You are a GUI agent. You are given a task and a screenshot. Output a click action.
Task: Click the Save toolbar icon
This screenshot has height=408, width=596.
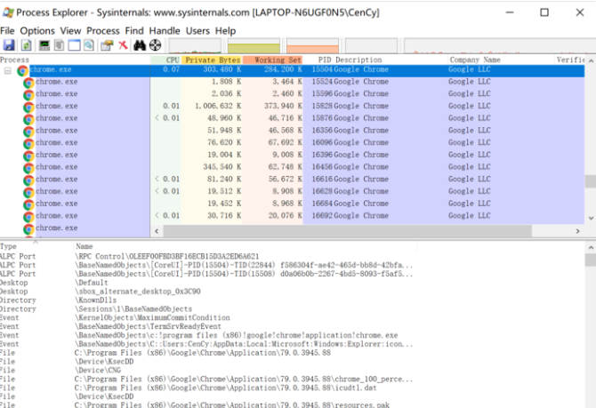(9, 45)
